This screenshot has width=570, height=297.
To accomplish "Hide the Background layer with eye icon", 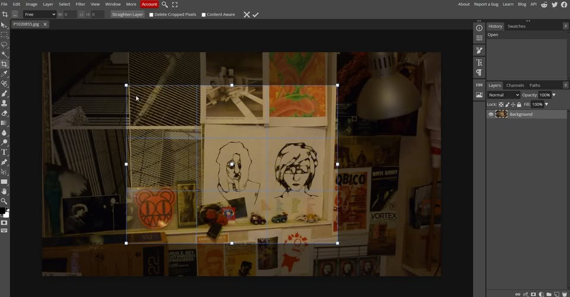I will pos(491,114).
